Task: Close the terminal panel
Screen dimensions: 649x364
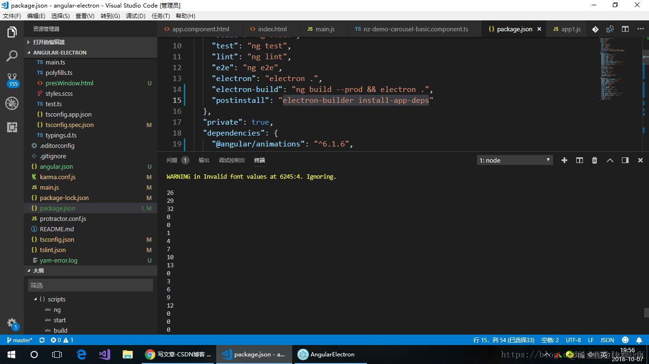Action: click(640, 160)
